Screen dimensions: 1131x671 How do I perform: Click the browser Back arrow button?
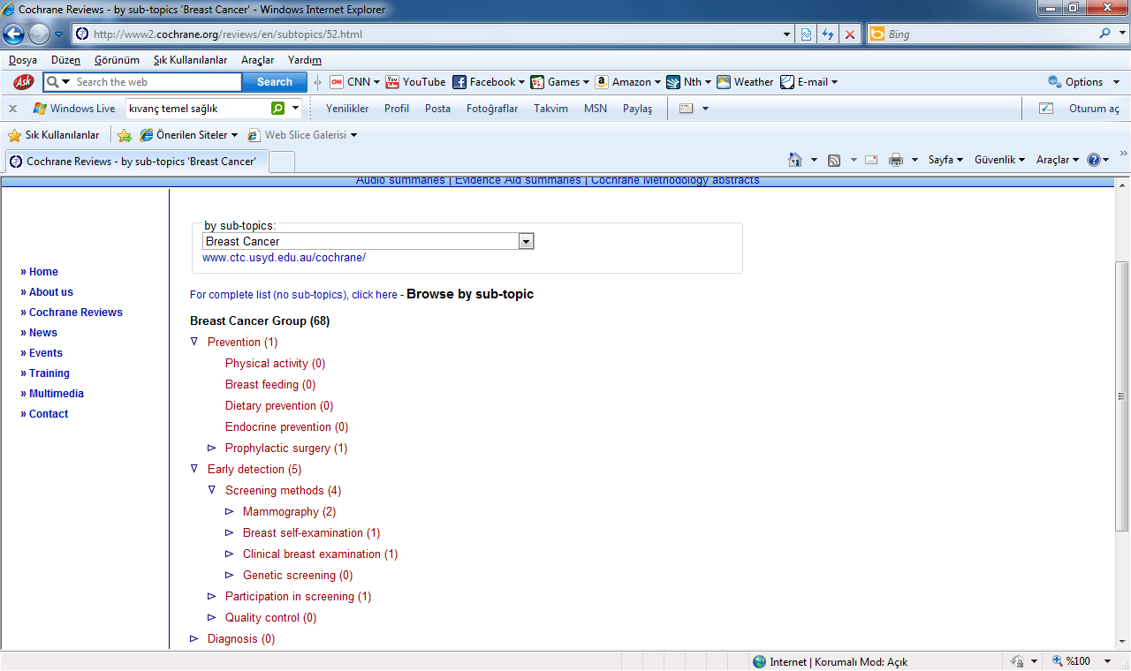coord(13,34)
